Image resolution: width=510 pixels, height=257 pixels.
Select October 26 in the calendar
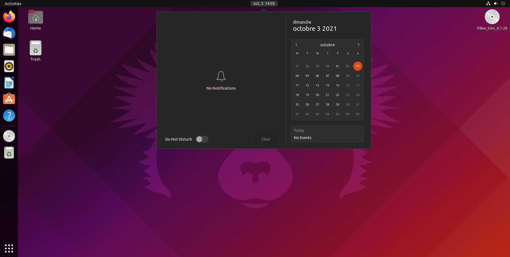pyautogui.click(x=307, y=104)
